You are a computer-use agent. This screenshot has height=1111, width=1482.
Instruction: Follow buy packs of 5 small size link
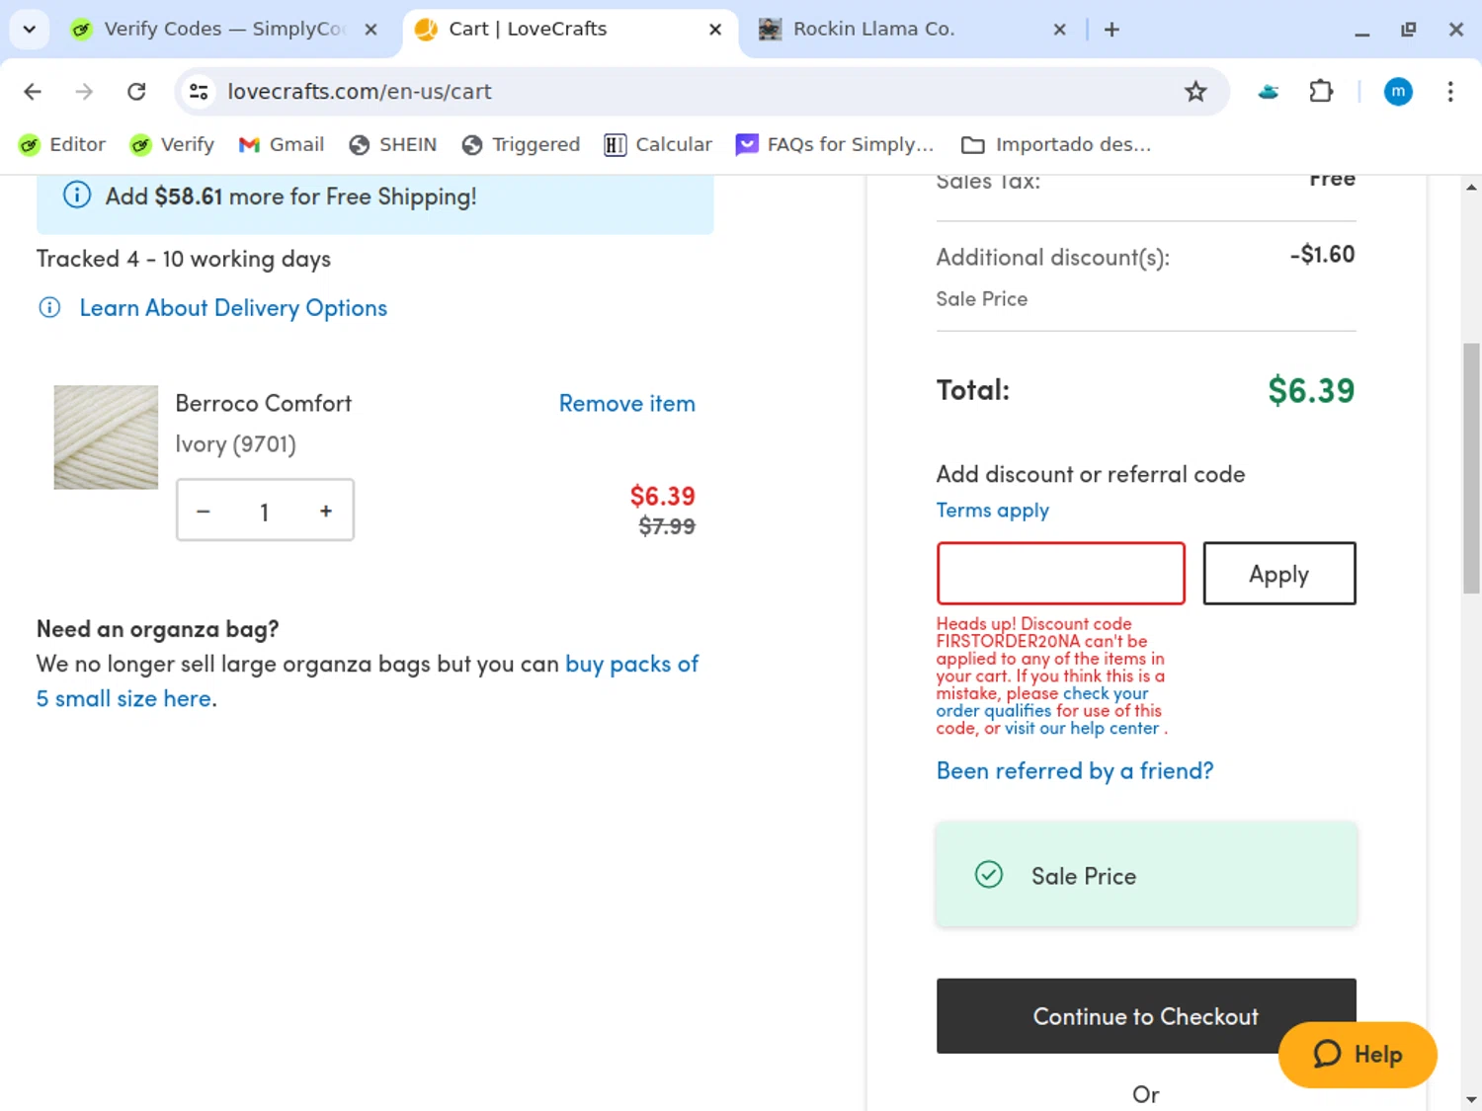click(x=368, y=681)
